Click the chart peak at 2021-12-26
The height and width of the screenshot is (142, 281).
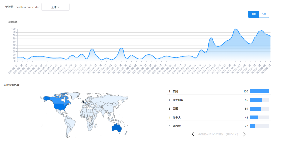coord(236,29)
